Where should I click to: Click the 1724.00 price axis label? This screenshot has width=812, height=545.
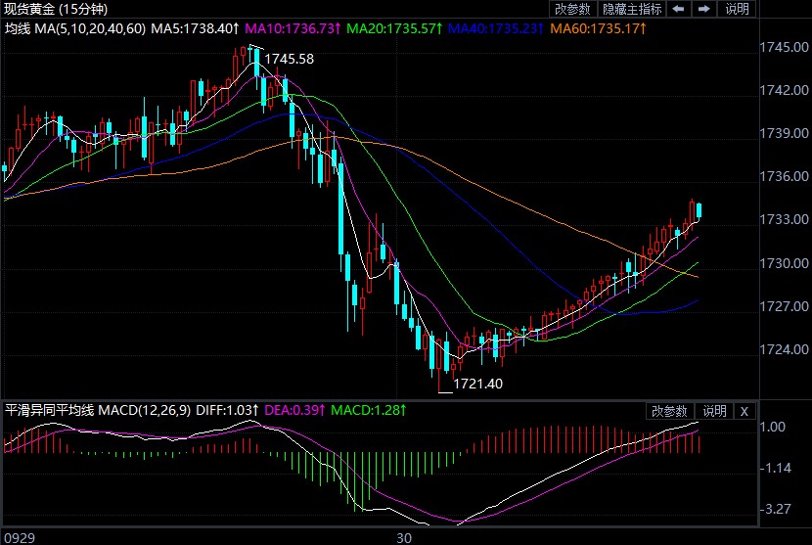[x=784, y=349]
